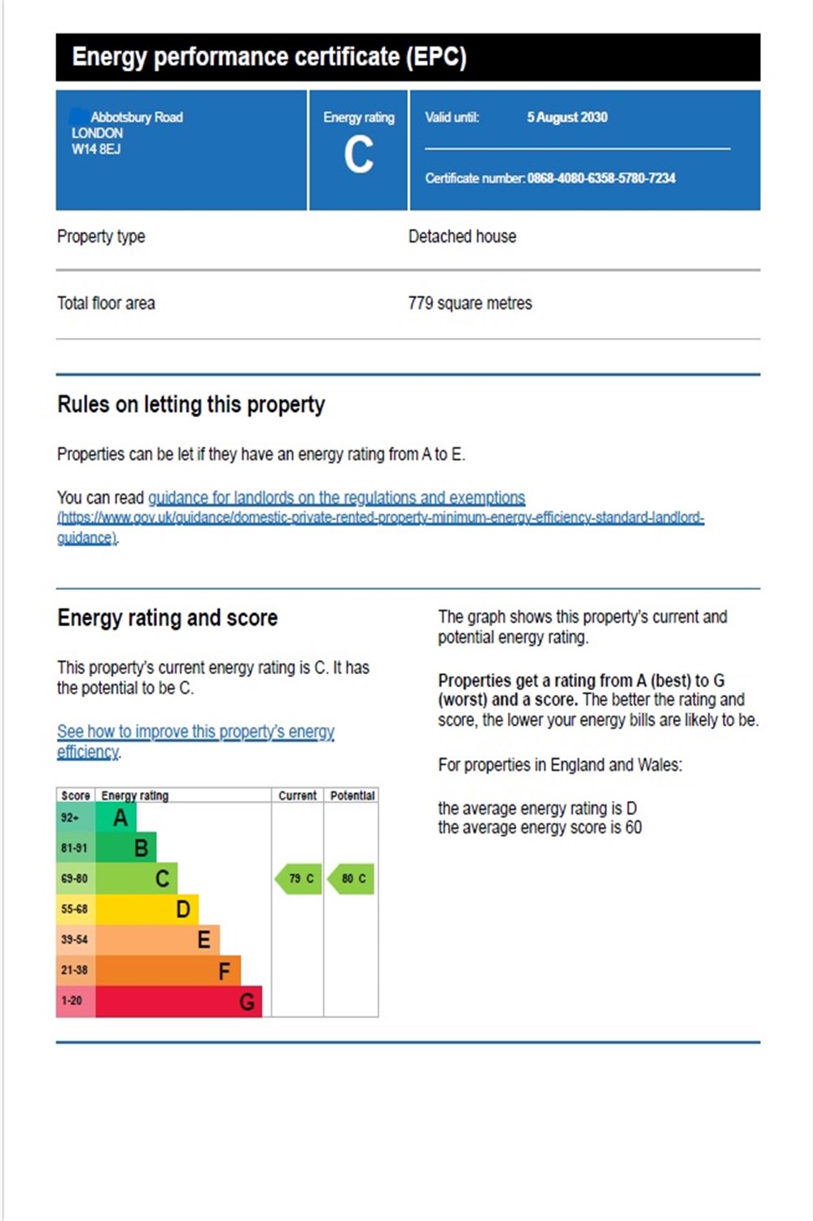Click the 'Energy performance certificate (EPC)' title bar
This screenshot has height=1221, width=814.
(408, 57)
